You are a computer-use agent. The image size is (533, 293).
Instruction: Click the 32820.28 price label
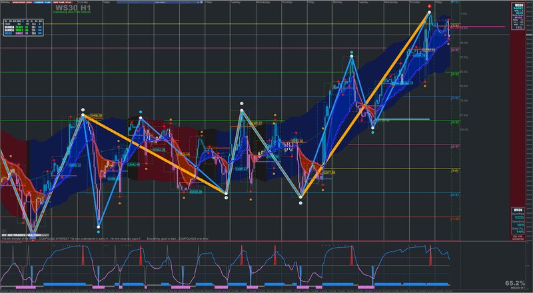click(x=196, y=192)
